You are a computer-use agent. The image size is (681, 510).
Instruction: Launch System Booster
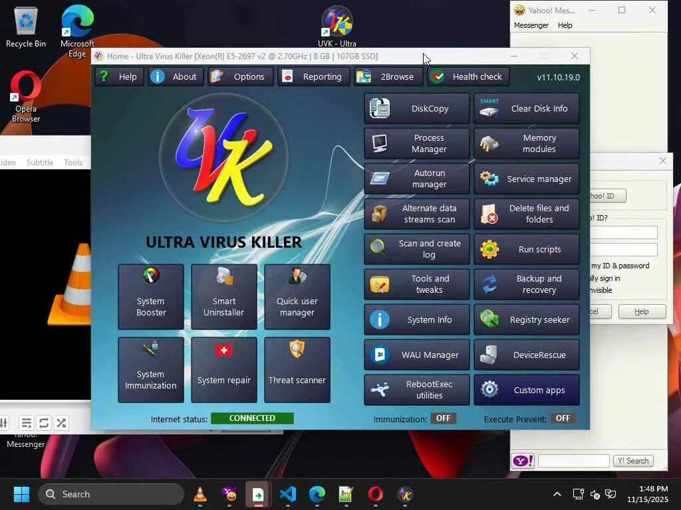(x=151, y=297)
